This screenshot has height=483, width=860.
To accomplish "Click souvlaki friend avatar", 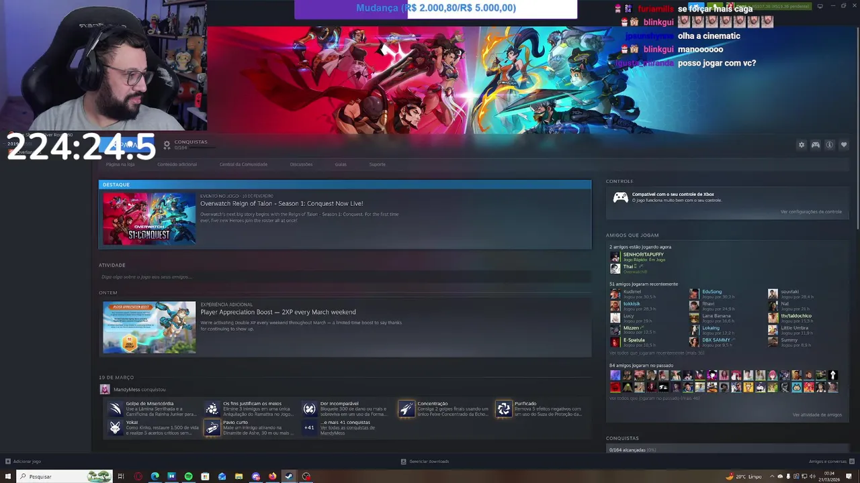I will (x=773, y=294).
